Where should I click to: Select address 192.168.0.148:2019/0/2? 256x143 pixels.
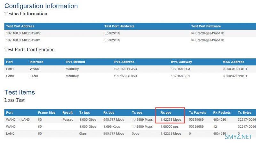click(x=23, y=33)
